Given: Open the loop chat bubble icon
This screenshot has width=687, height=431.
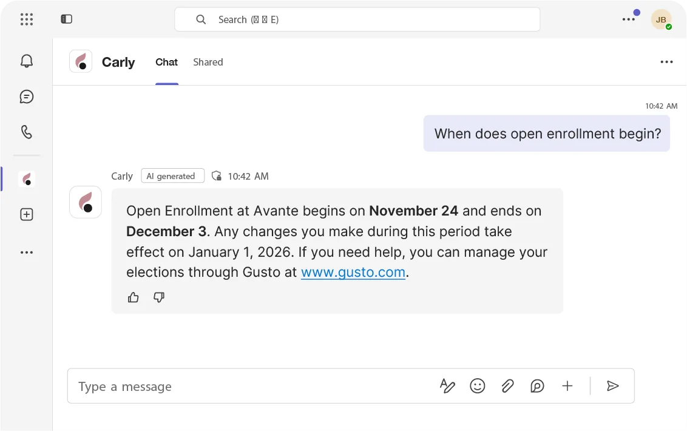Looking at the screenshot, I should [537, 386].
